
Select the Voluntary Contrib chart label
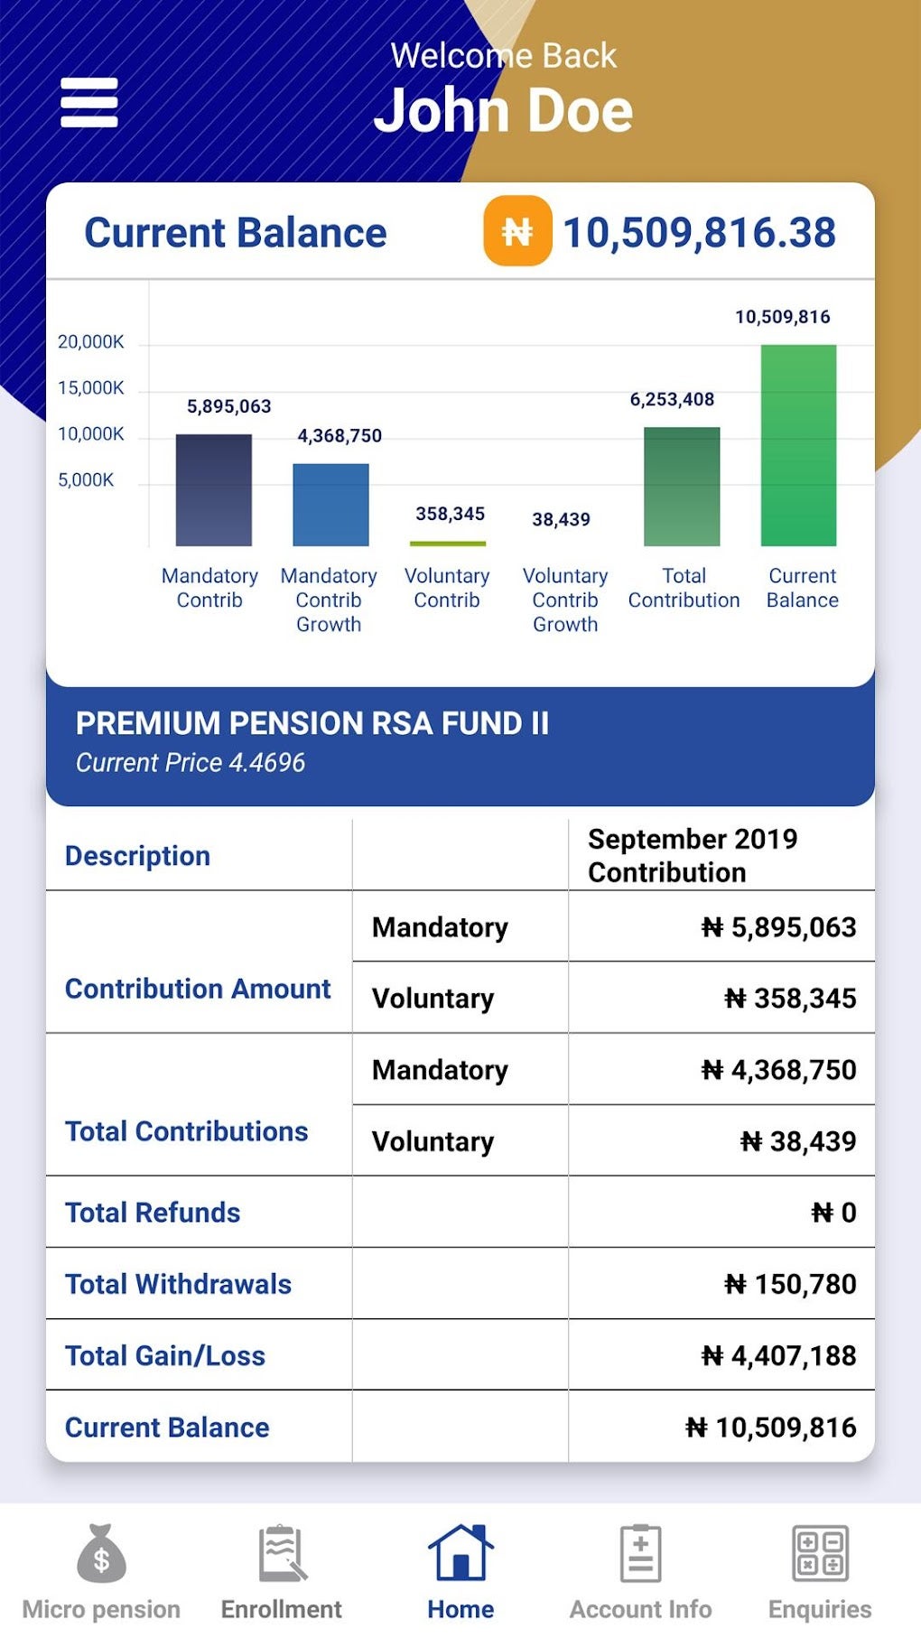point(447,587)
